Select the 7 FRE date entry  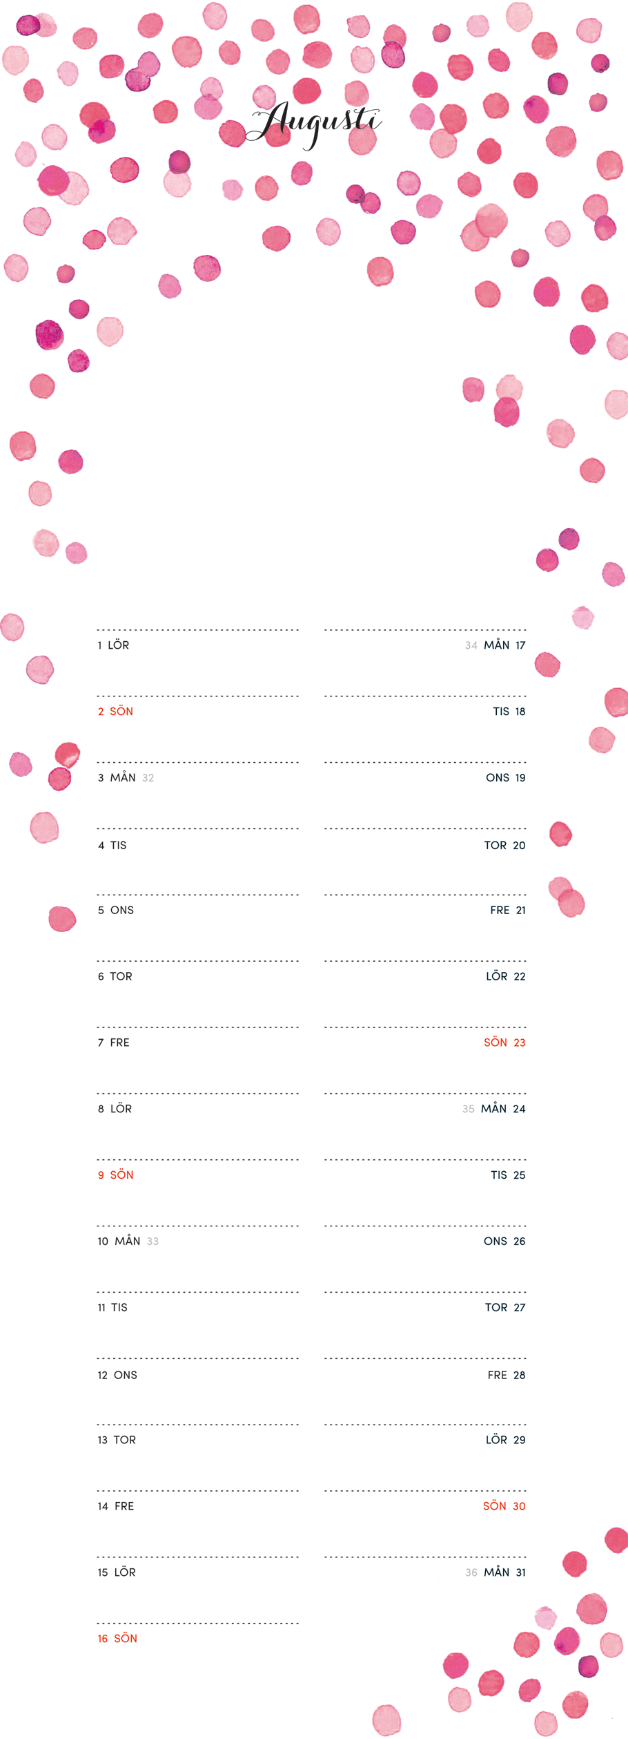[114, 1043]
